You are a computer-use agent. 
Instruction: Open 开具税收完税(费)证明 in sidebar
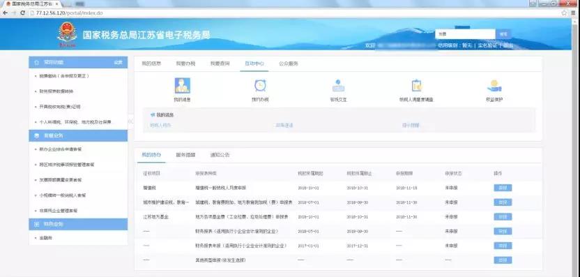point(59,107)
